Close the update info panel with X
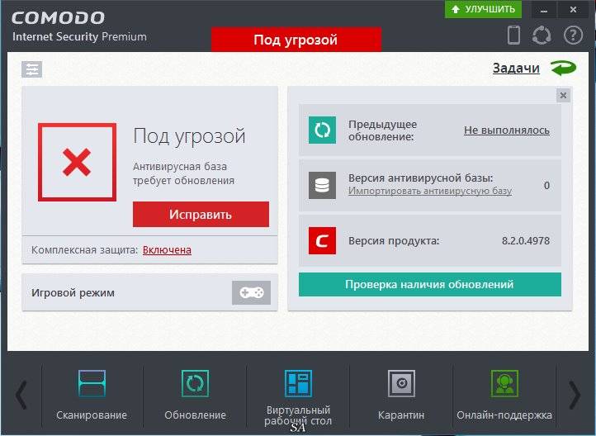 pos(563,96)
